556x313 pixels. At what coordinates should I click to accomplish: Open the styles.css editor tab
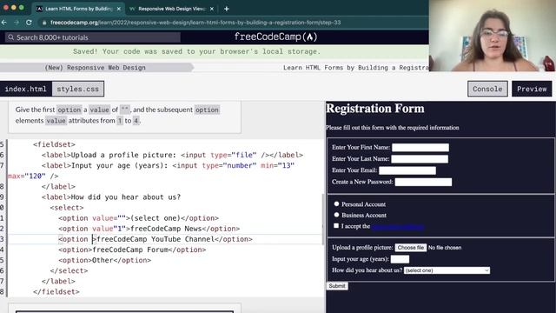(x=78, y=89)
